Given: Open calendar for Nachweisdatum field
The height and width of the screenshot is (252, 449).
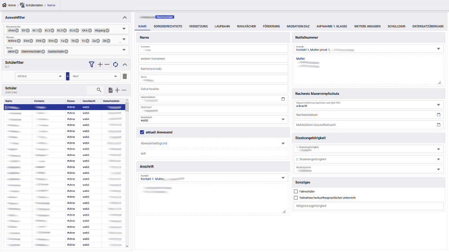Looking at the screenshot, I should pos(439,115).
